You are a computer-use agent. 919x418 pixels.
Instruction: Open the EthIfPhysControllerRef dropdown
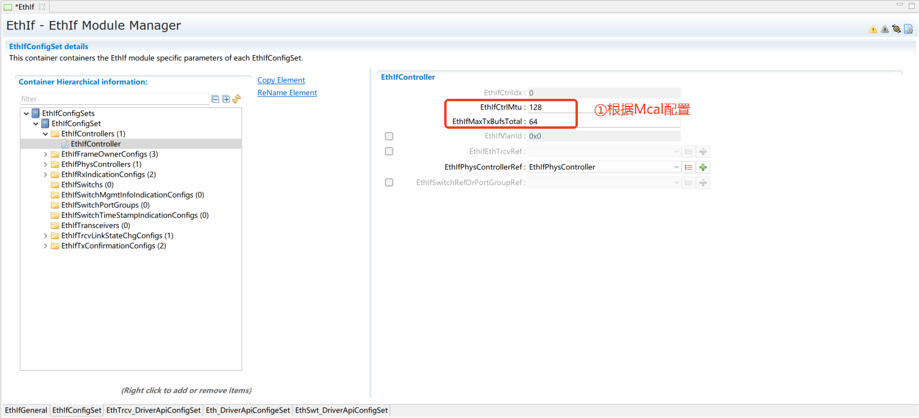pos(676,167)
